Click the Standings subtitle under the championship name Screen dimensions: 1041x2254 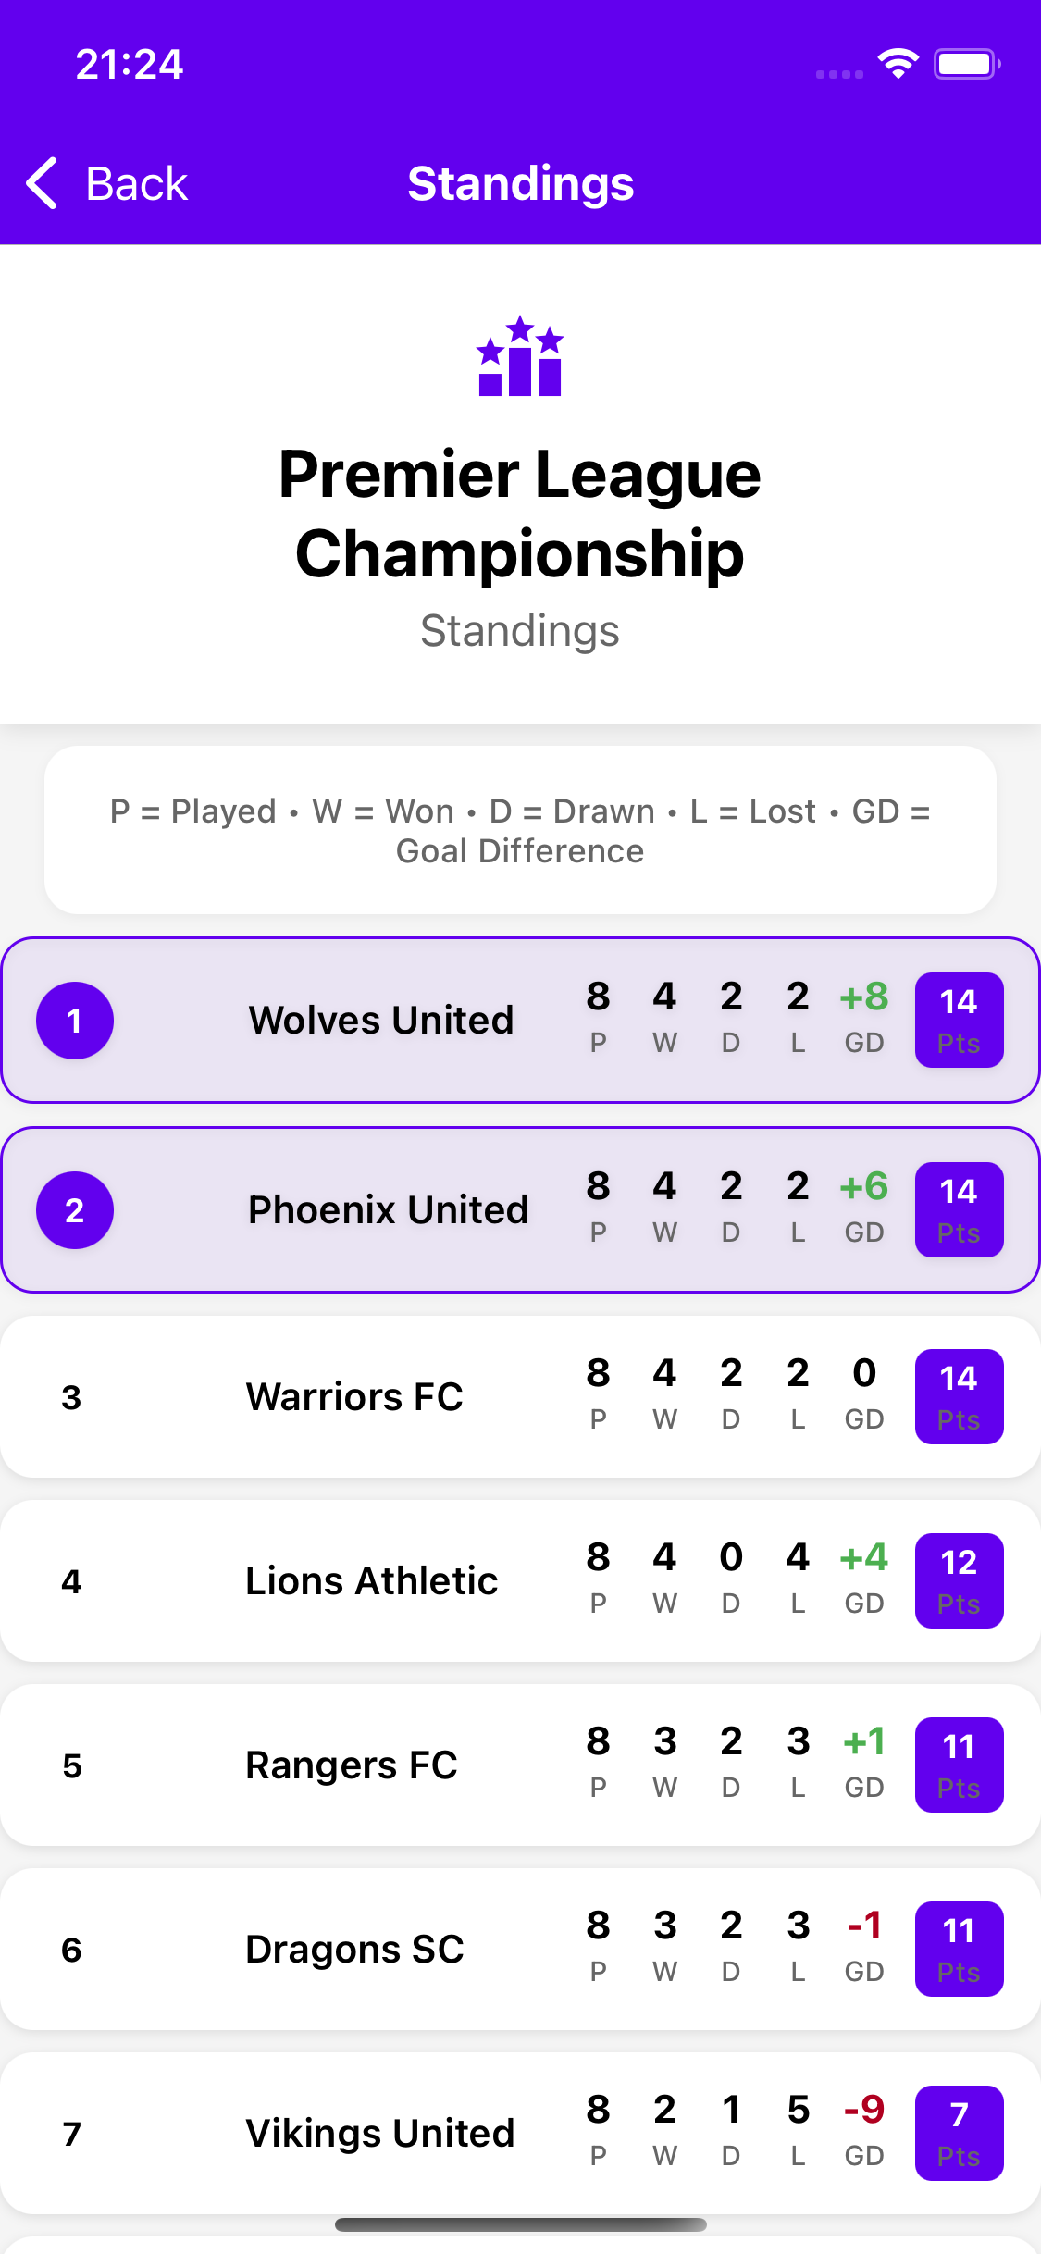520,631
